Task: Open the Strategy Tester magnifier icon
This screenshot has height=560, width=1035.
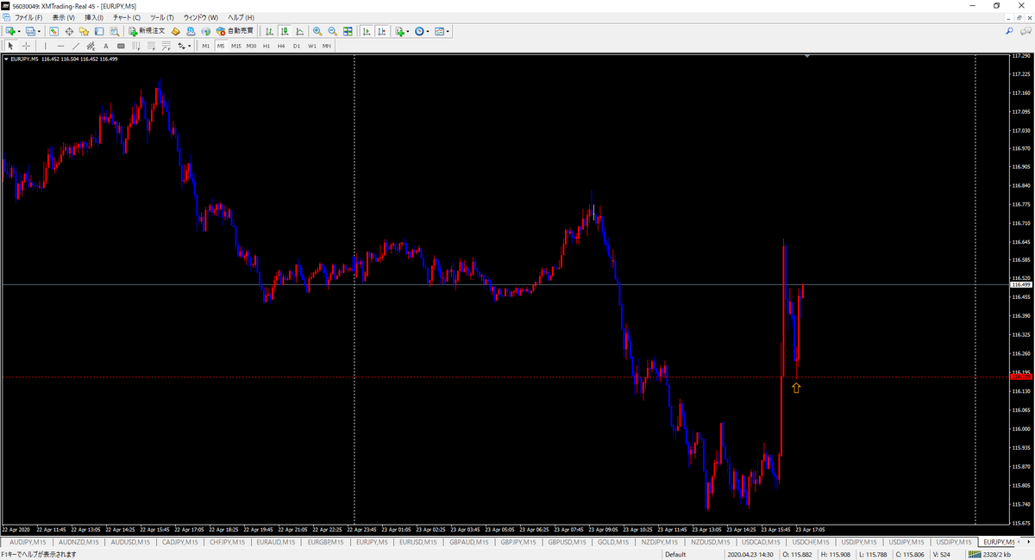Action: pyautogui.click(x=114, y=31)
